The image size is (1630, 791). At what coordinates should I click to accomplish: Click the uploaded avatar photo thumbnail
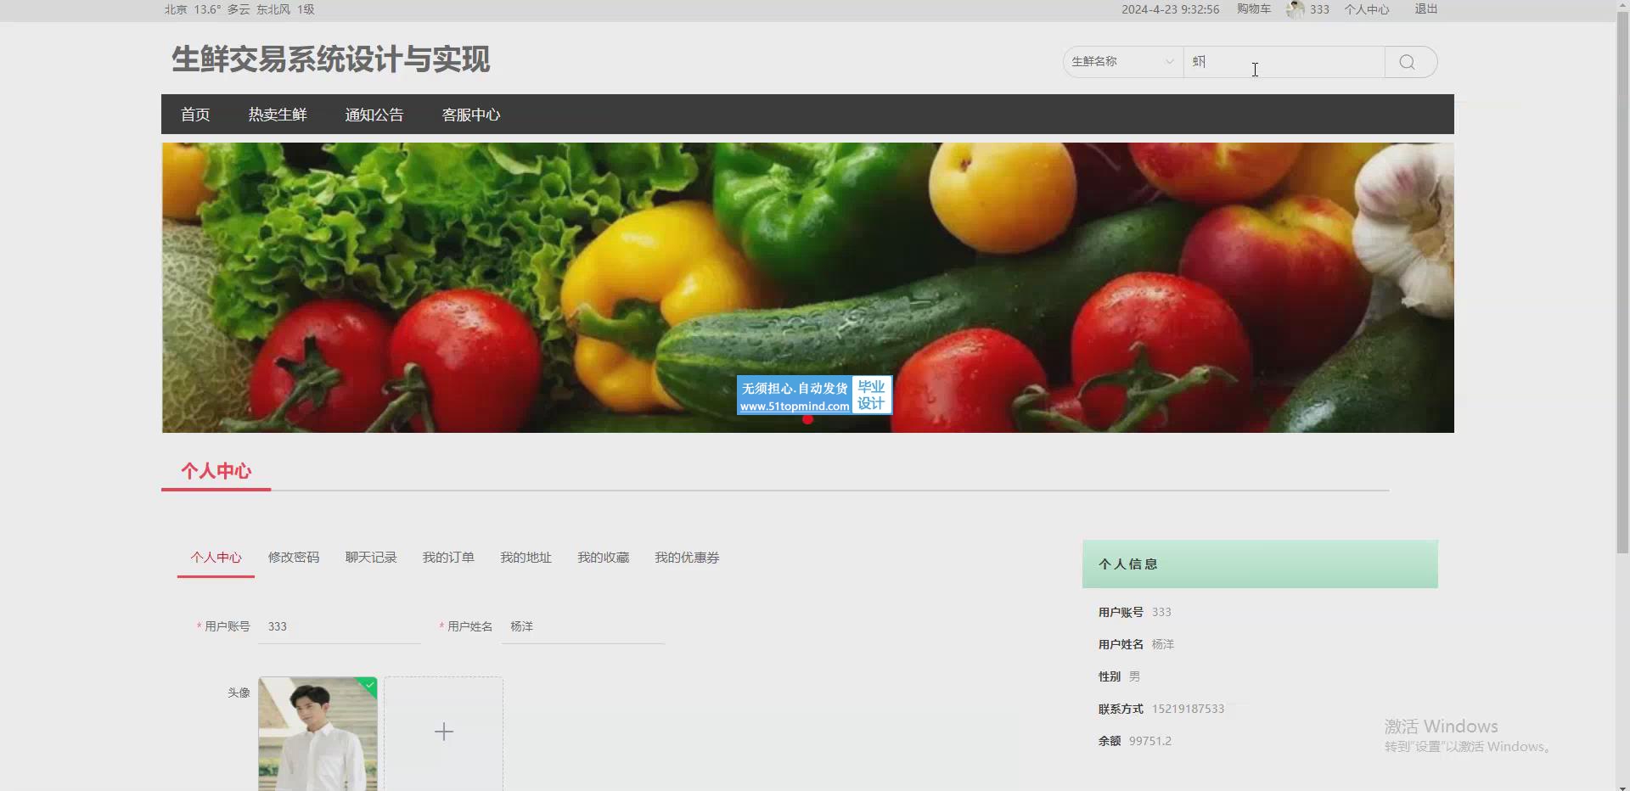click(x=318, y=734)
